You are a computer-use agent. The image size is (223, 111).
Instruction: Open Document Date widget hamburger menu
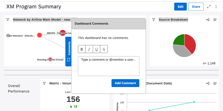[x=215, y=83]
